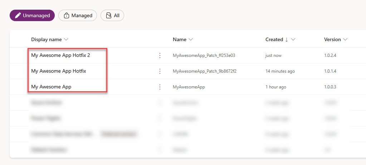Open the My Awesome App Hotfix 2 solution
366x165 pixels.
click(61, 55)
